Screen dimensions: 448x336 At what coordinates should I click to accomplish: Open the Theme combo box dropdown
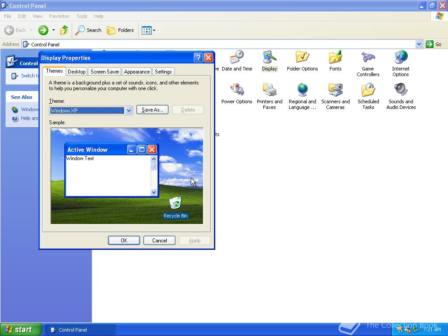[129, 110]
